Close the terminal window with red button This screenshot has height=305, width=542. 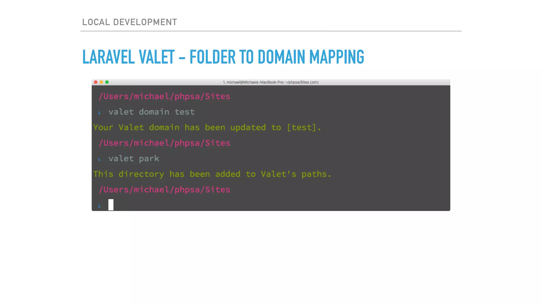(x=96, y=82)
